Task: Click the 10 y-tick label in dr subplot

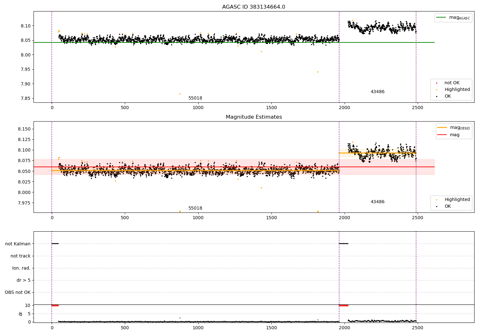Action: 28,305
